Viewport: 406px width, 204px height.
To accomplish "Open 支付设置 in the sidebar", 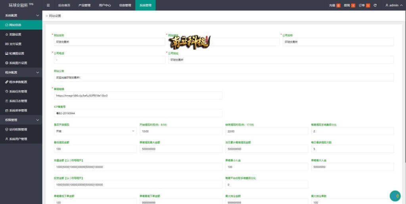I will (15, 44).
